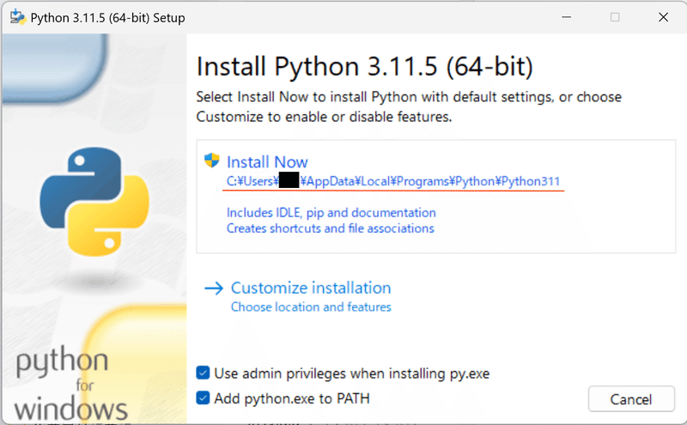Viewport: 687px width, 425px height.
Task: Click the arrow icon beside Customize installation
Action: 214,288
